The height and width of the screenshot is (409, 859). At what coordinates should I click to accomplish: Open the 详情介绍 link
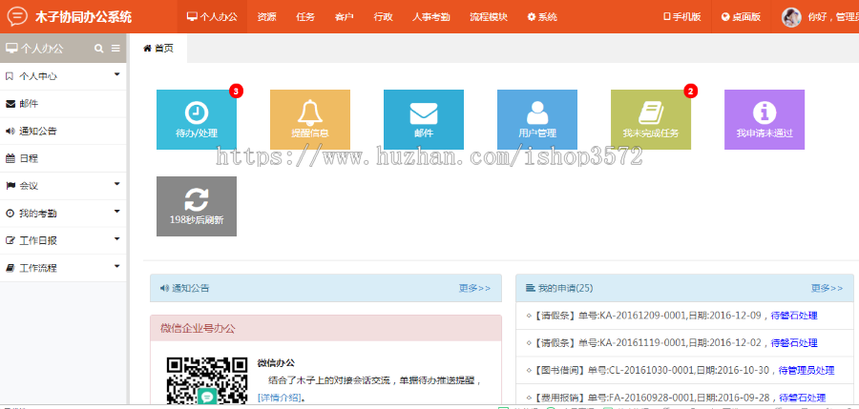[x=281, y=398]
